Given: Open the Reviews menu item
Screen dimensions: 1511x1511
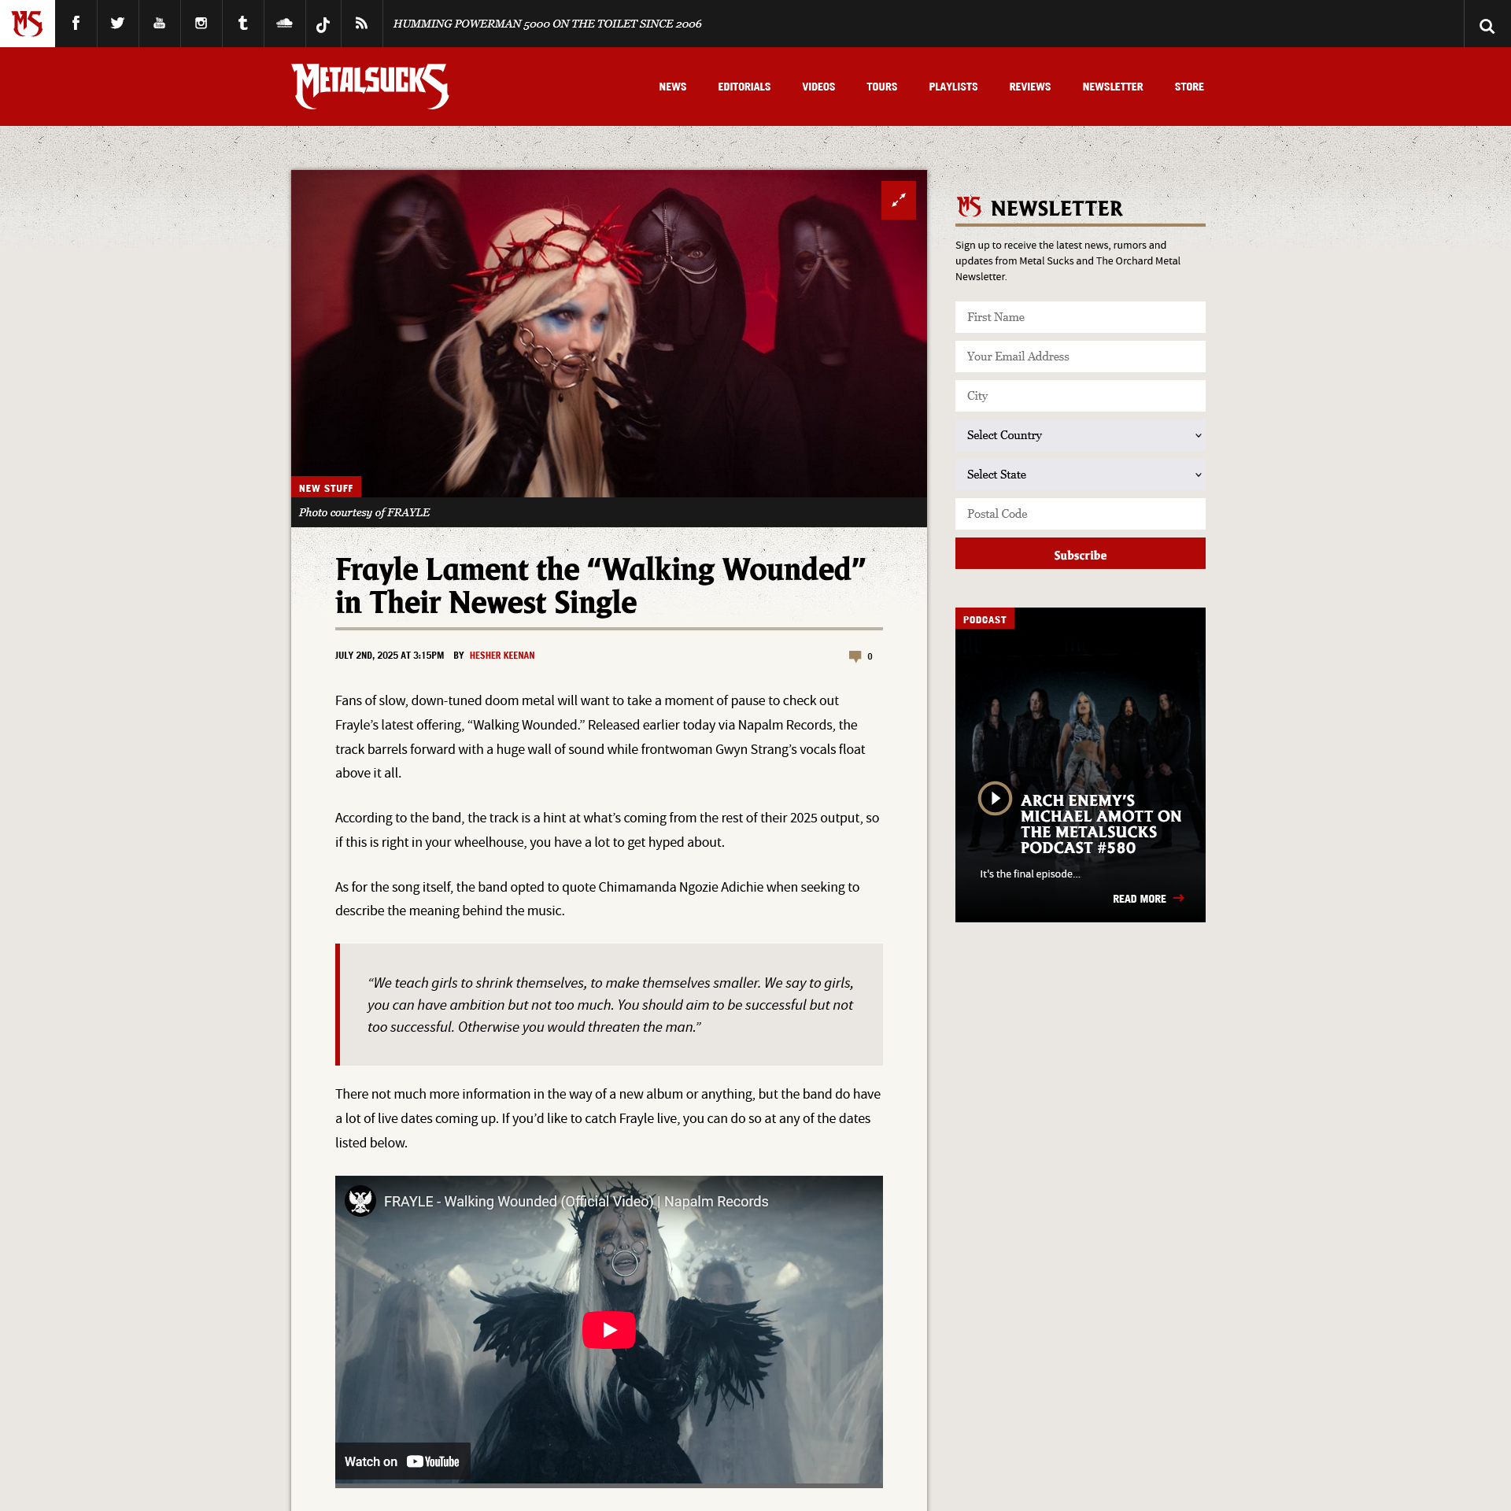Looking at the screenshot, I should click(1029, 87).
